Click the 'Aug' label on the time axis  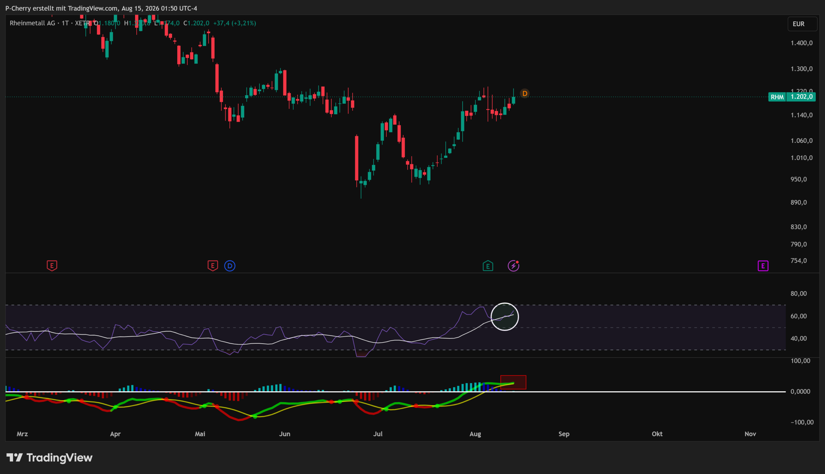[x=475, y=434]
